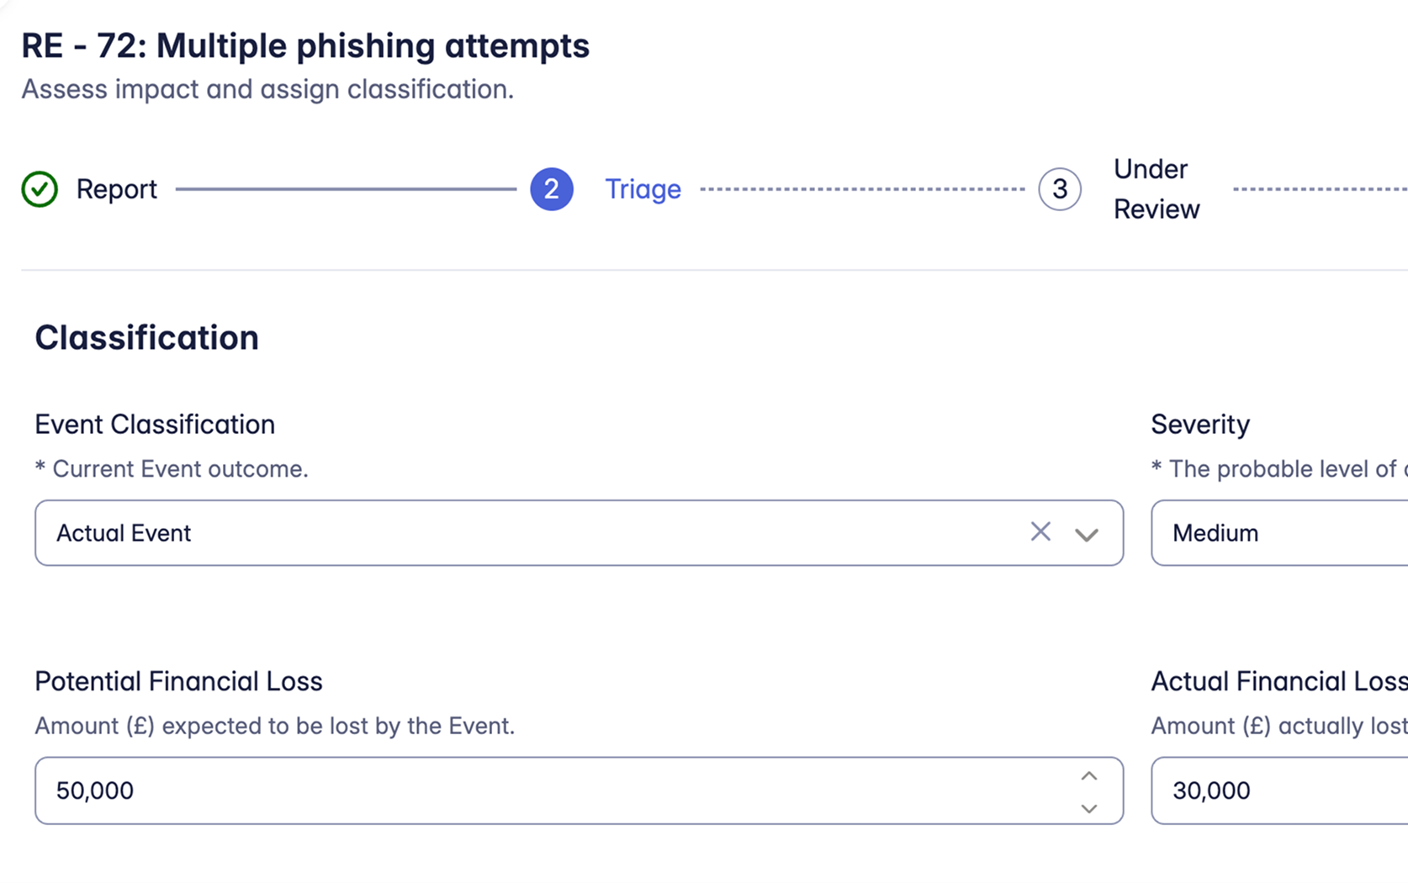Open the Severity dropdown showing Medium
1408x883 pixels.
[1278, 533]
